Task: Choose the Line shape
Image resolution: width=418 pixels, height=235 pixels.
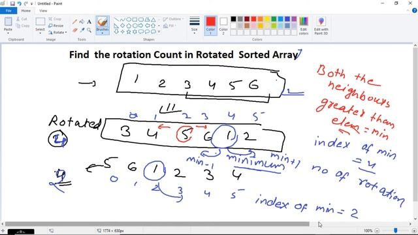Action: (116, 20)
